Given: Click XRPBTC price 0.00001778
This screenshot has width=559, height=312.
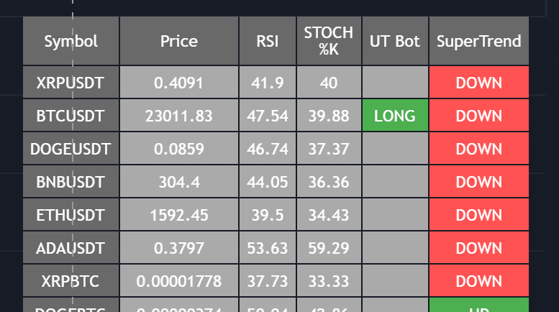Looking at the screenshot, I should 179,281.
